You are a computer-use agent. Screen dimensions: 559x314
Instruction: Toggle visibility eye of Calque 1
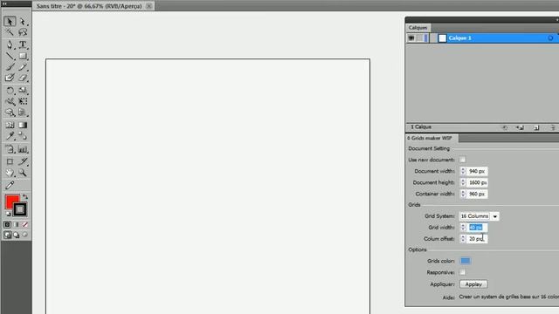pyautogui.click(x=411, y=38)
